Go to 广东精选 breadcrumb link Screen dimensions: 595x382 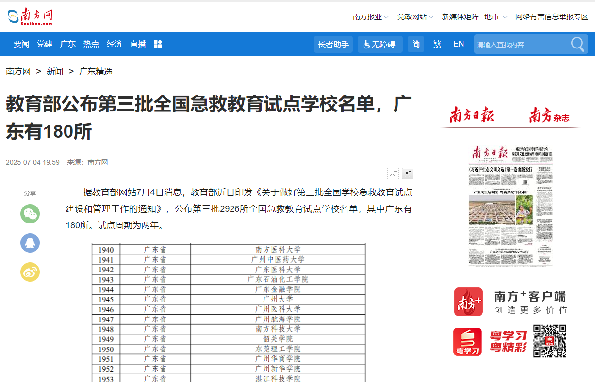click(96, 72)
